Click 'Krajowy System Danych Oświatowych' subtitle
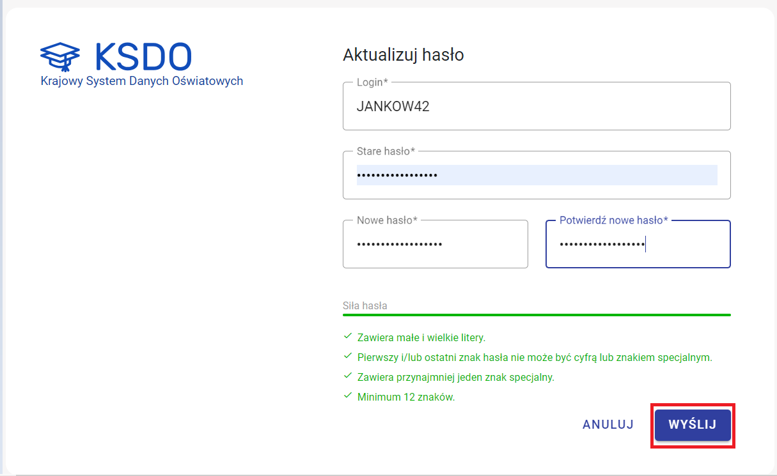Viewport: 777px width, 476px height. point(141,82)
